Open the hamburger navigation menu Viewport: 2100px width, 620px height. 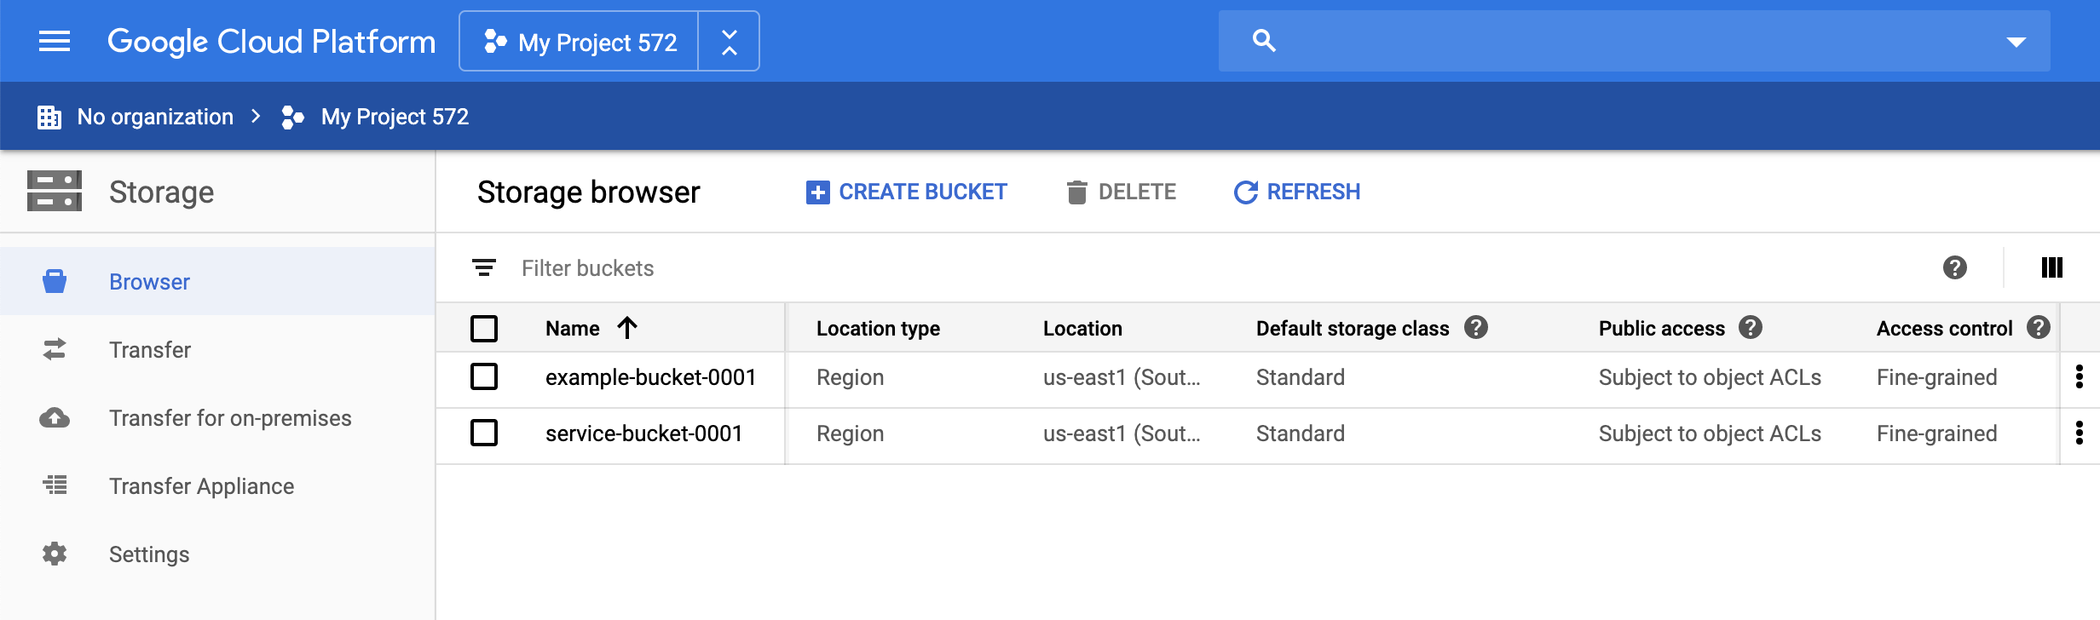55,41
